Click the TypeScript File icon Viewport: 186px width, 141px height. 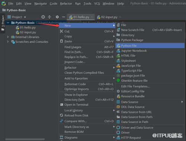point(118,71)
